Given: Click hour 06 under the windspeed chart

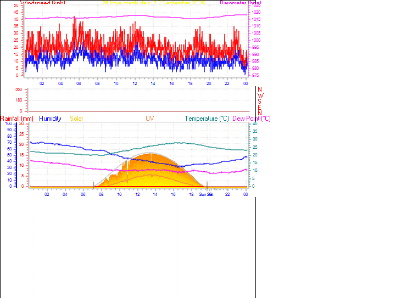Looking at the screenshot, I should pos(79,83).
